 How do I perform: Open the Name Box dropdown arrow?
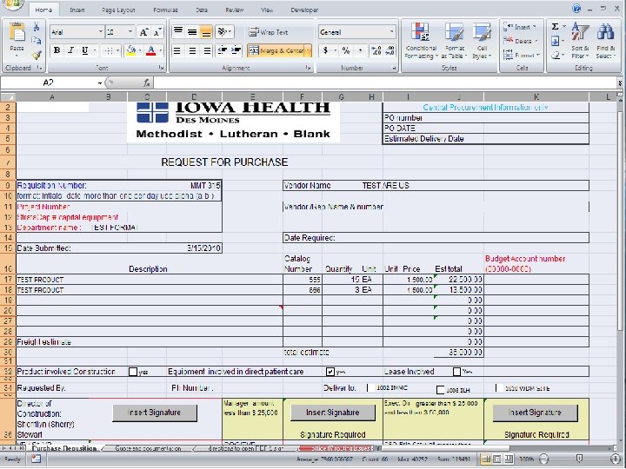coord(100,83)
